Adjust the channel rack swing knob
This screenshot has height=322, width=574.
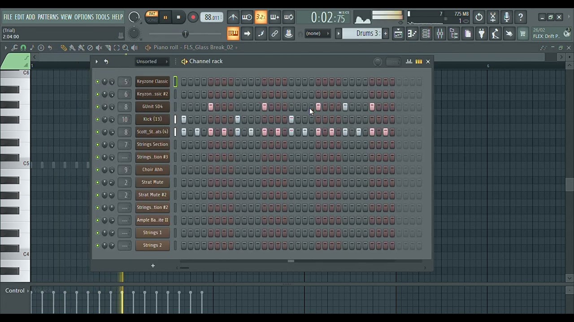click(378, 62)
